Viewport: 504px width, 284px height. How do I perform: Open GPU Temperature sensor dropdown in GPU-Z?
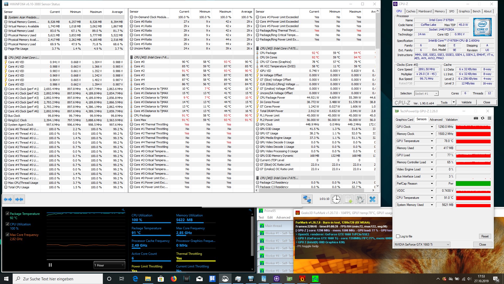(x=432, y=141)
